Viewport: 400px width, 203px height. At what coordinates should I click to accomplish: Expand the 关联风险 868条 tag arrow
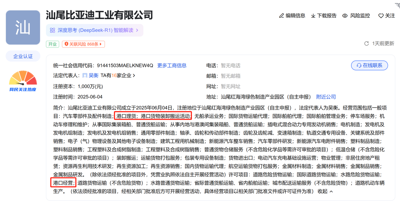coord(101,44)
